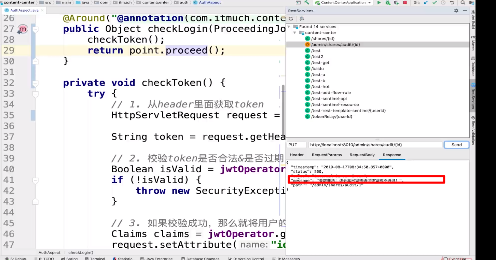Open Search Everywhere with the magnifier icon
This screenshot has height=260, width=496.
click(x=463, y=2)
